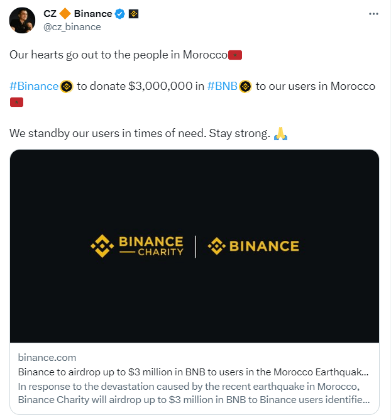Screen dimensions: 391x420
Task: Click the coin icon after #BNB hashtag
Action: pyautogui.click(x=245, y=86)
